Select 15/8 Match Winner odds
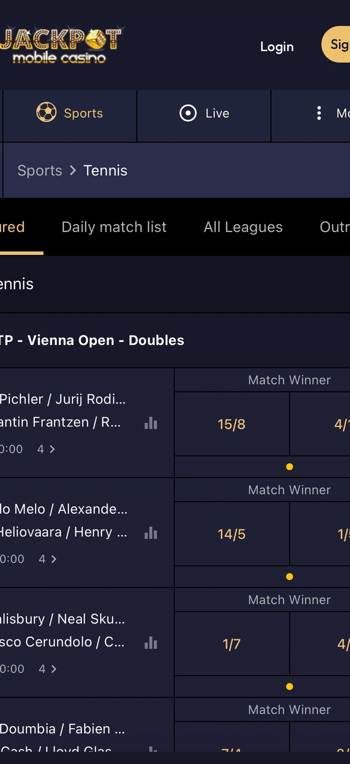 point(232,424)
